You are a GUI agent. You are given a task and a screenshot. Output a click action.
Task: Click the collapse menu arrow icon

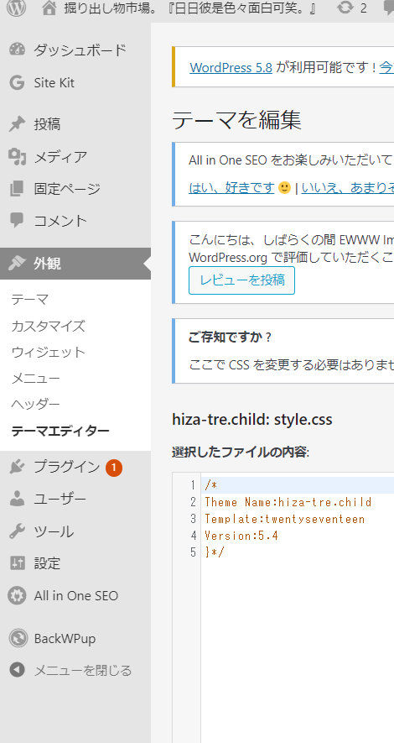tap(17, 670)
